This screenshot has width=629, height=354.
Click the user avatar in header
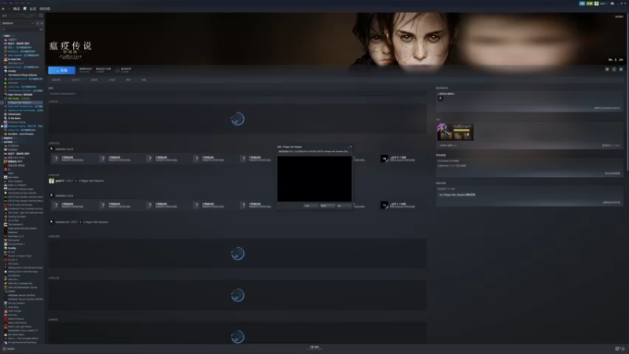(597, 3)
